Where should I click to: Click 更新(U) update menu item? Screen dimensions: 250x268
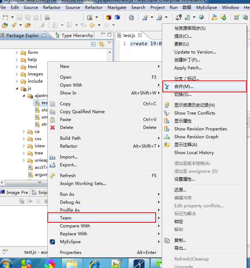point(204,44)
